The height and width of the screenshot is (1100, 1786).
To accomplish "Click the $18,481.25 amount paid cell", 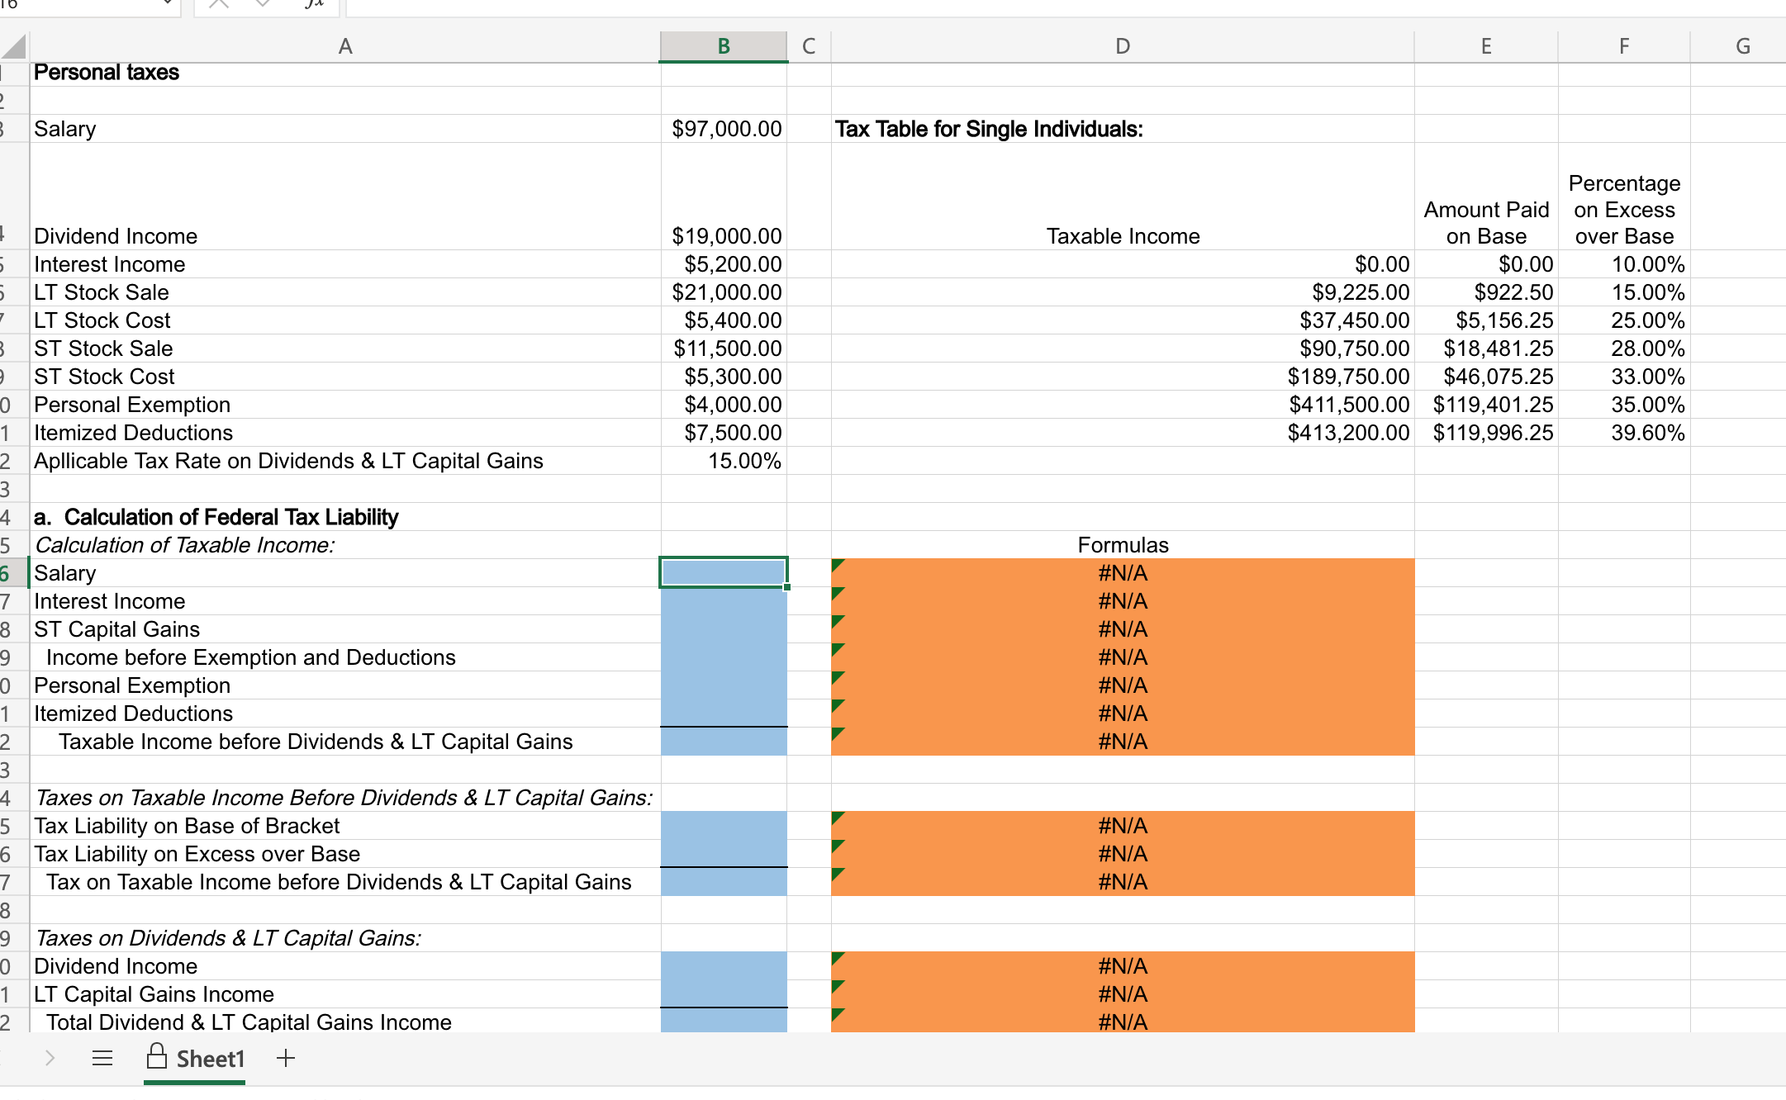I will (x=1486, y=348).
